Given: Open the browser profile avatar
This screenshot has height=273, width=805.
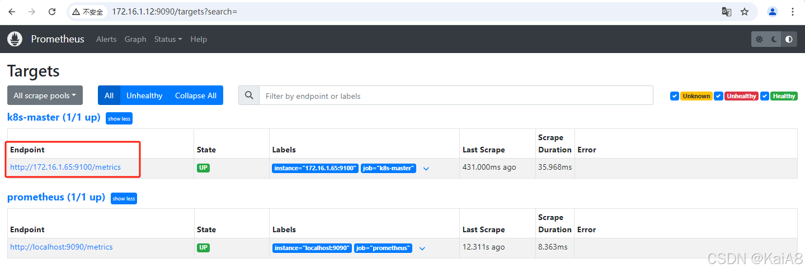Looking at the screenshot, I should click(773, 12).
